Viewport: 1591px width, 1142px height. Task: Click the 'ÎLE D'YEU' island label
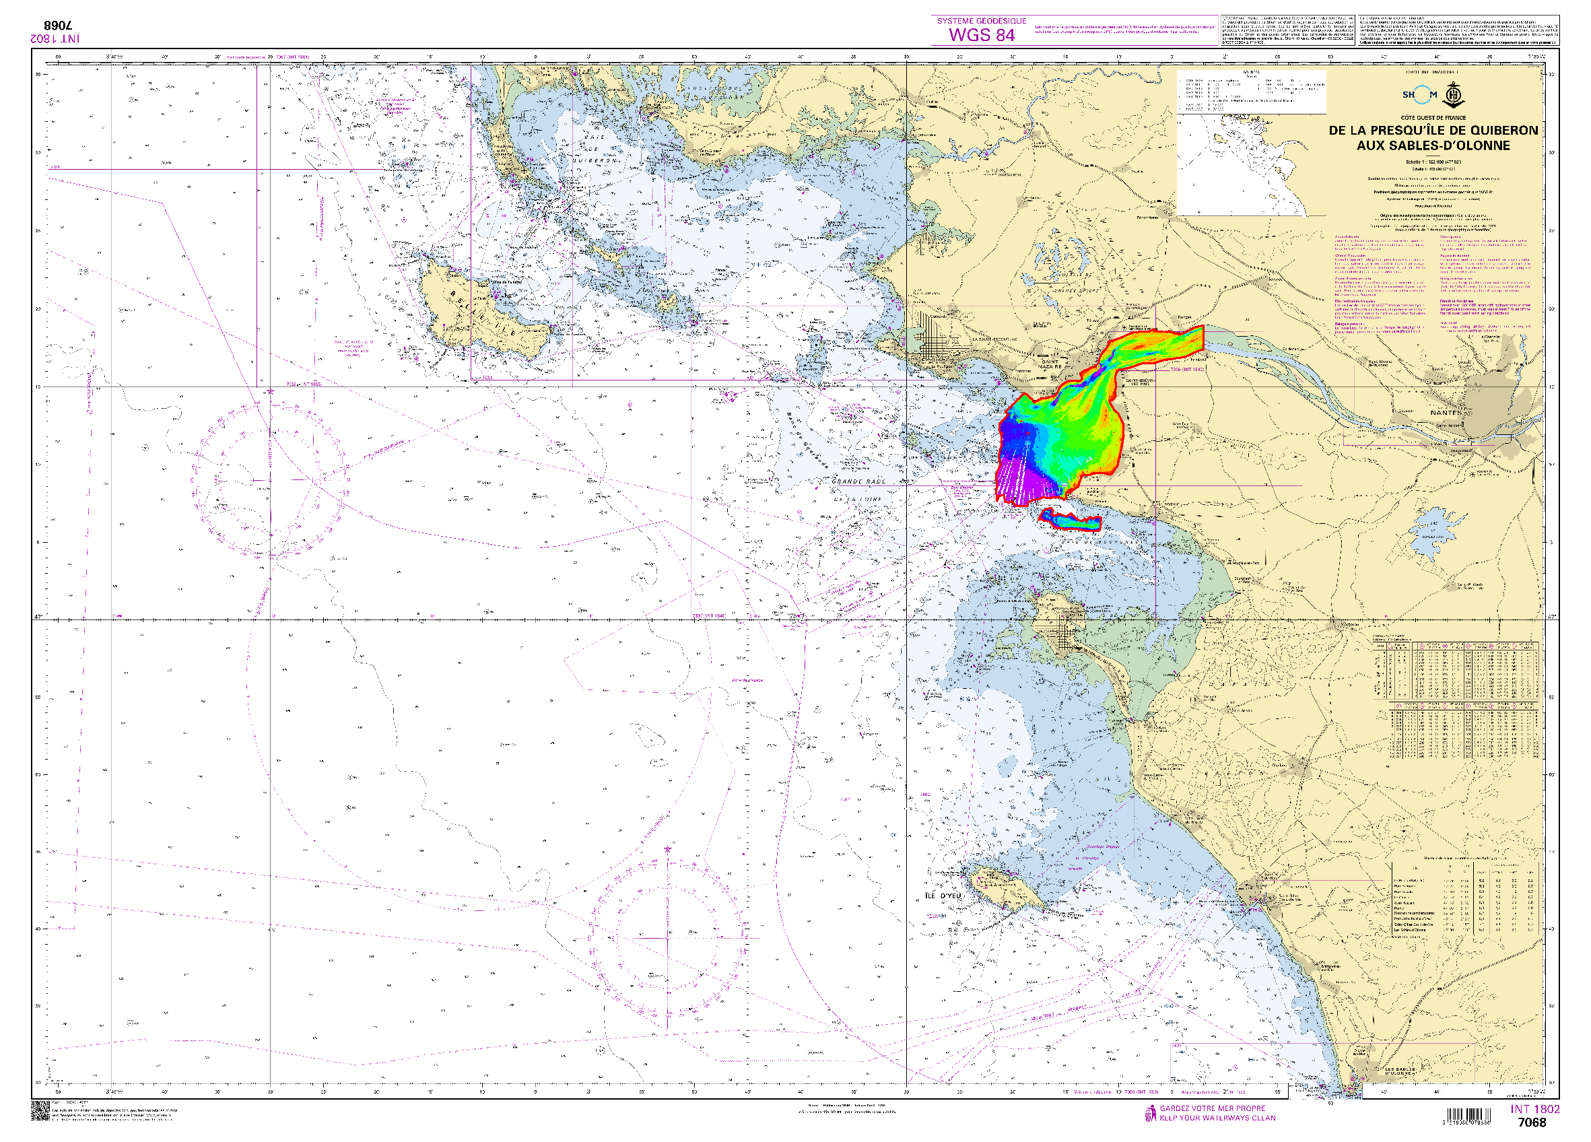(943, 896)
